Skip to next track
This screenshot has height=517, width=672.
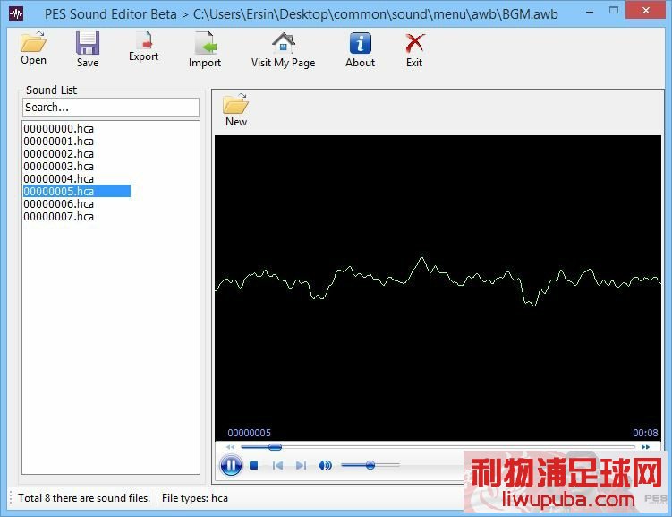pos(301,466)
